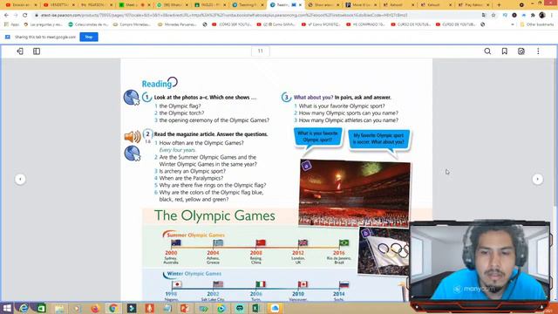Bookmark this page with the star icon
This screenshot has height=314, width=558.
pyautogui.click(x=493, y=16)
